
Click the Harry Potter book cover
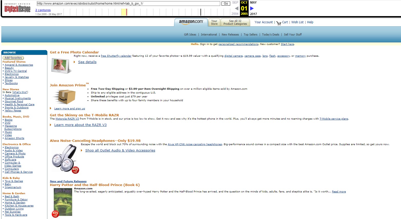[63, 202]
